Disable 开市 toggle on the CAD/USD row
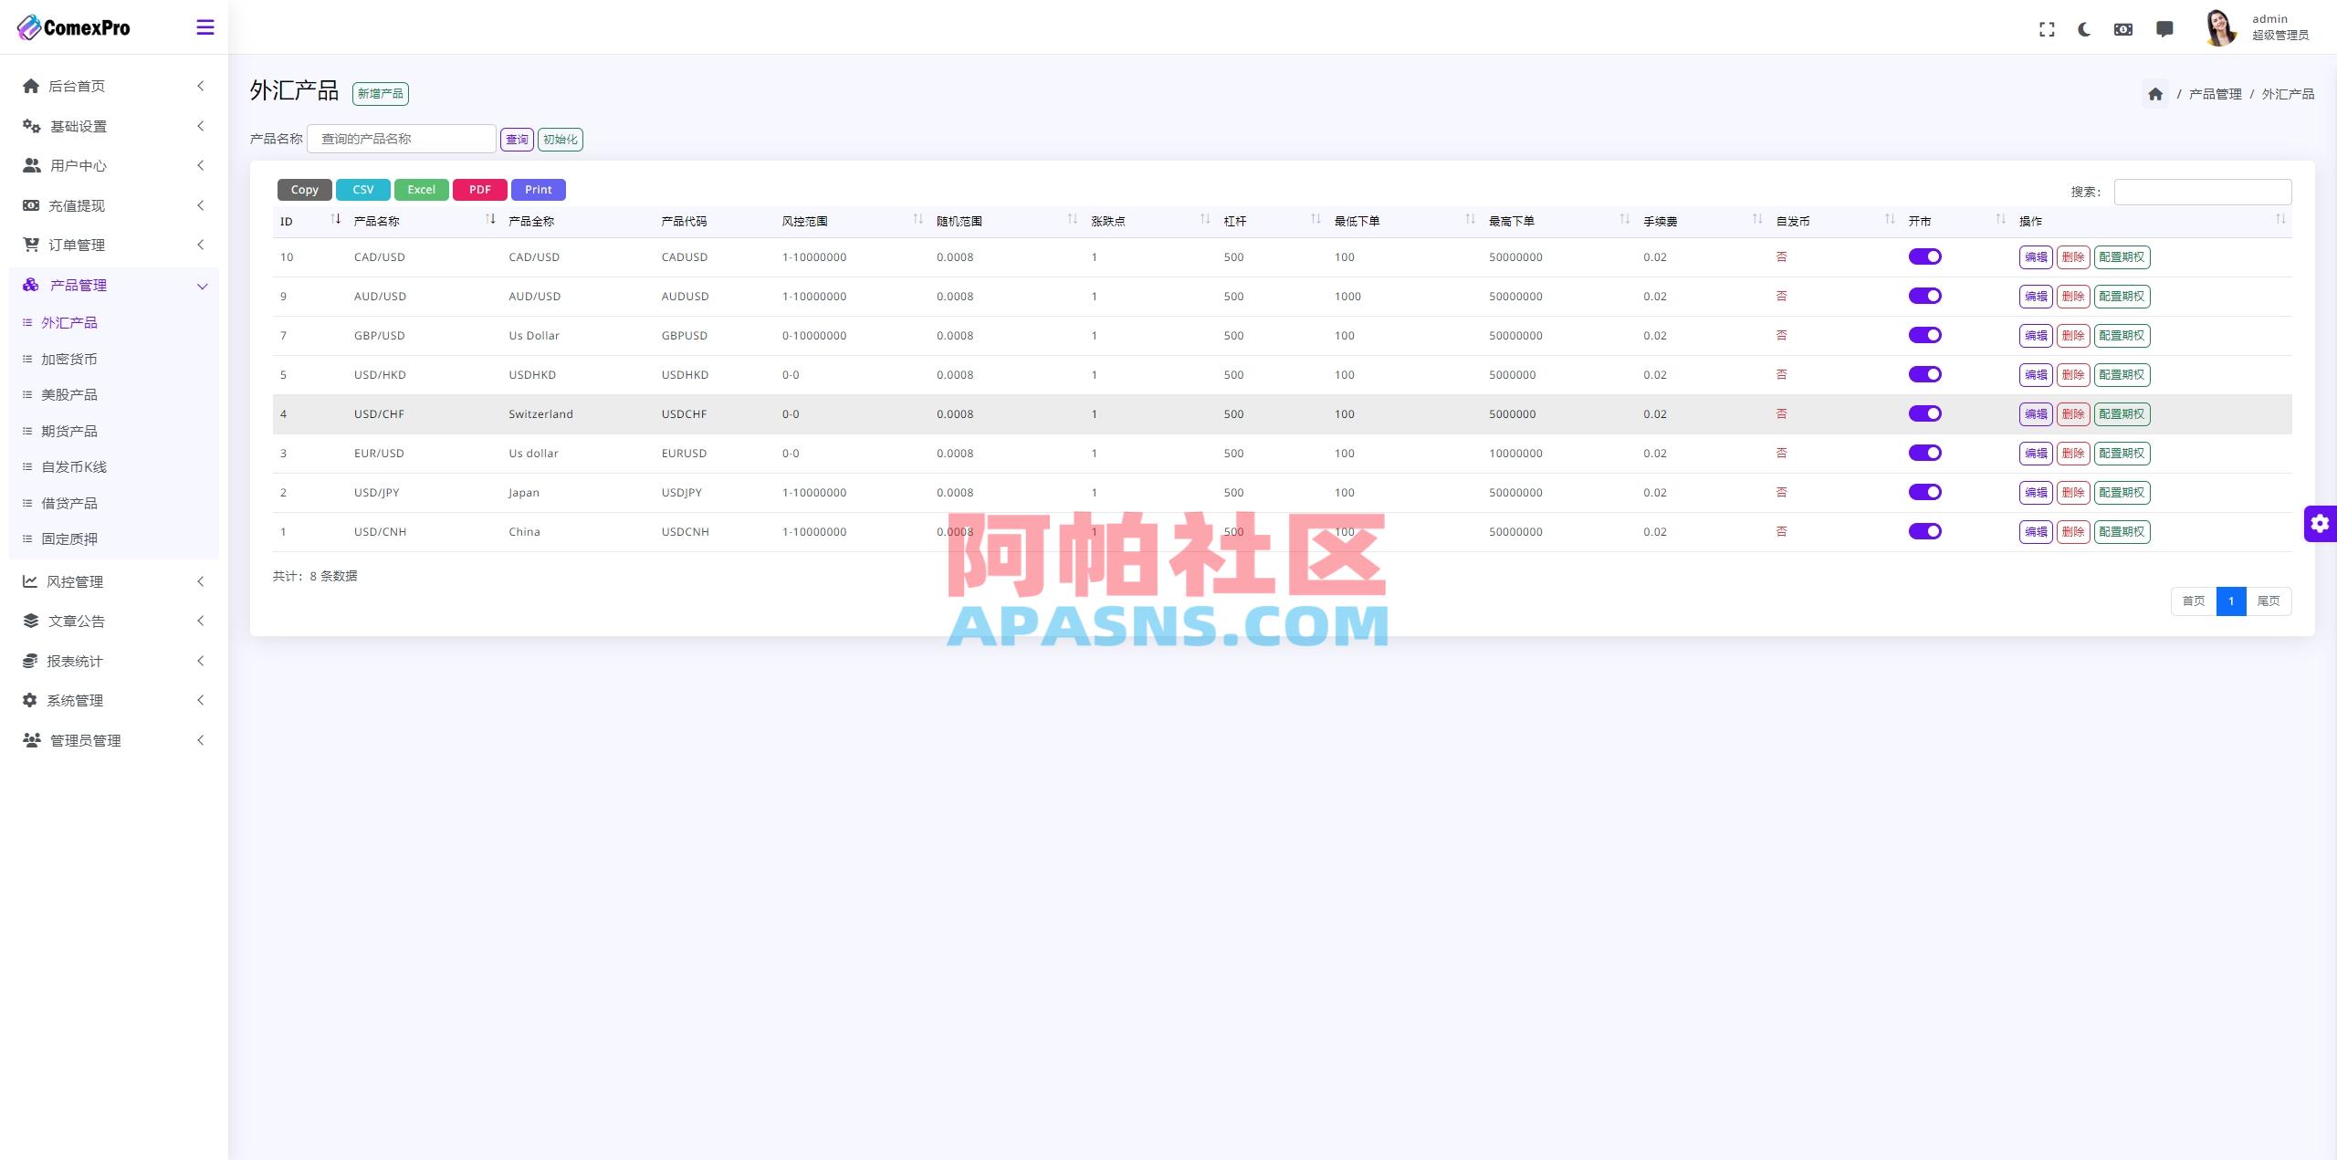2337x1160 pixels. coord(1925,256)
